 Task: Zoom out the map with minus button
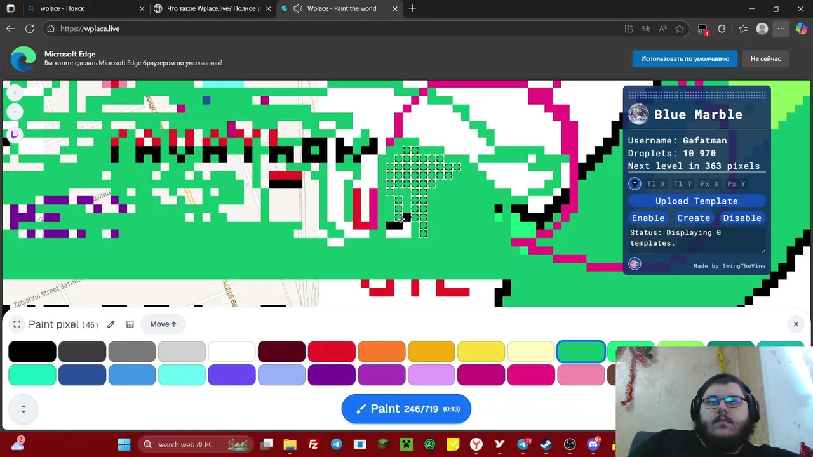[15, 112]
